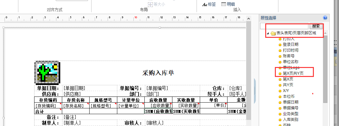The height and width of the screenshot is (126, 339).
Task: Insert a label via the 标签 icon
Action: point(209,4)
